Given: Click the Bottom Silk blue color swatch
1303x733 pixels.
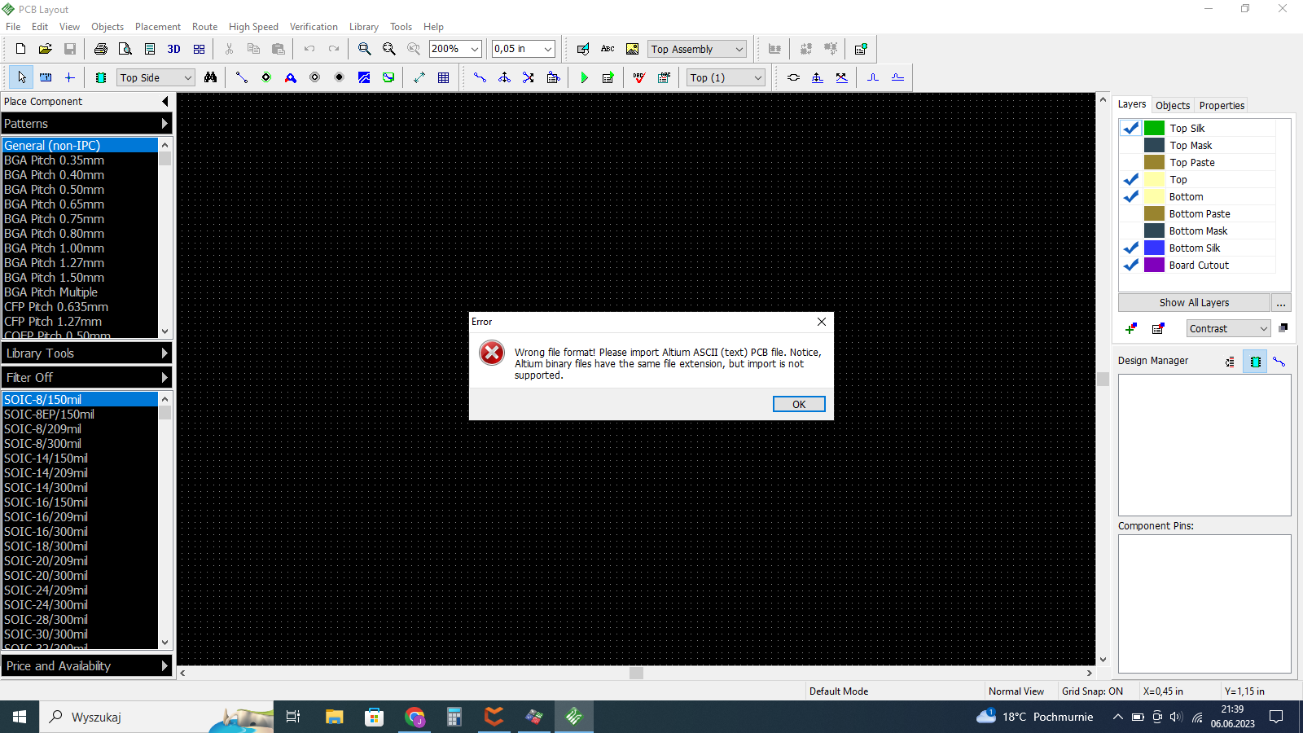Looking at the screenshot, I should click(x=1154, y=248).
